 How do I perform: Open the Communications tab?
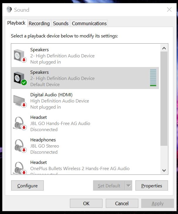(x=89, y=23)
